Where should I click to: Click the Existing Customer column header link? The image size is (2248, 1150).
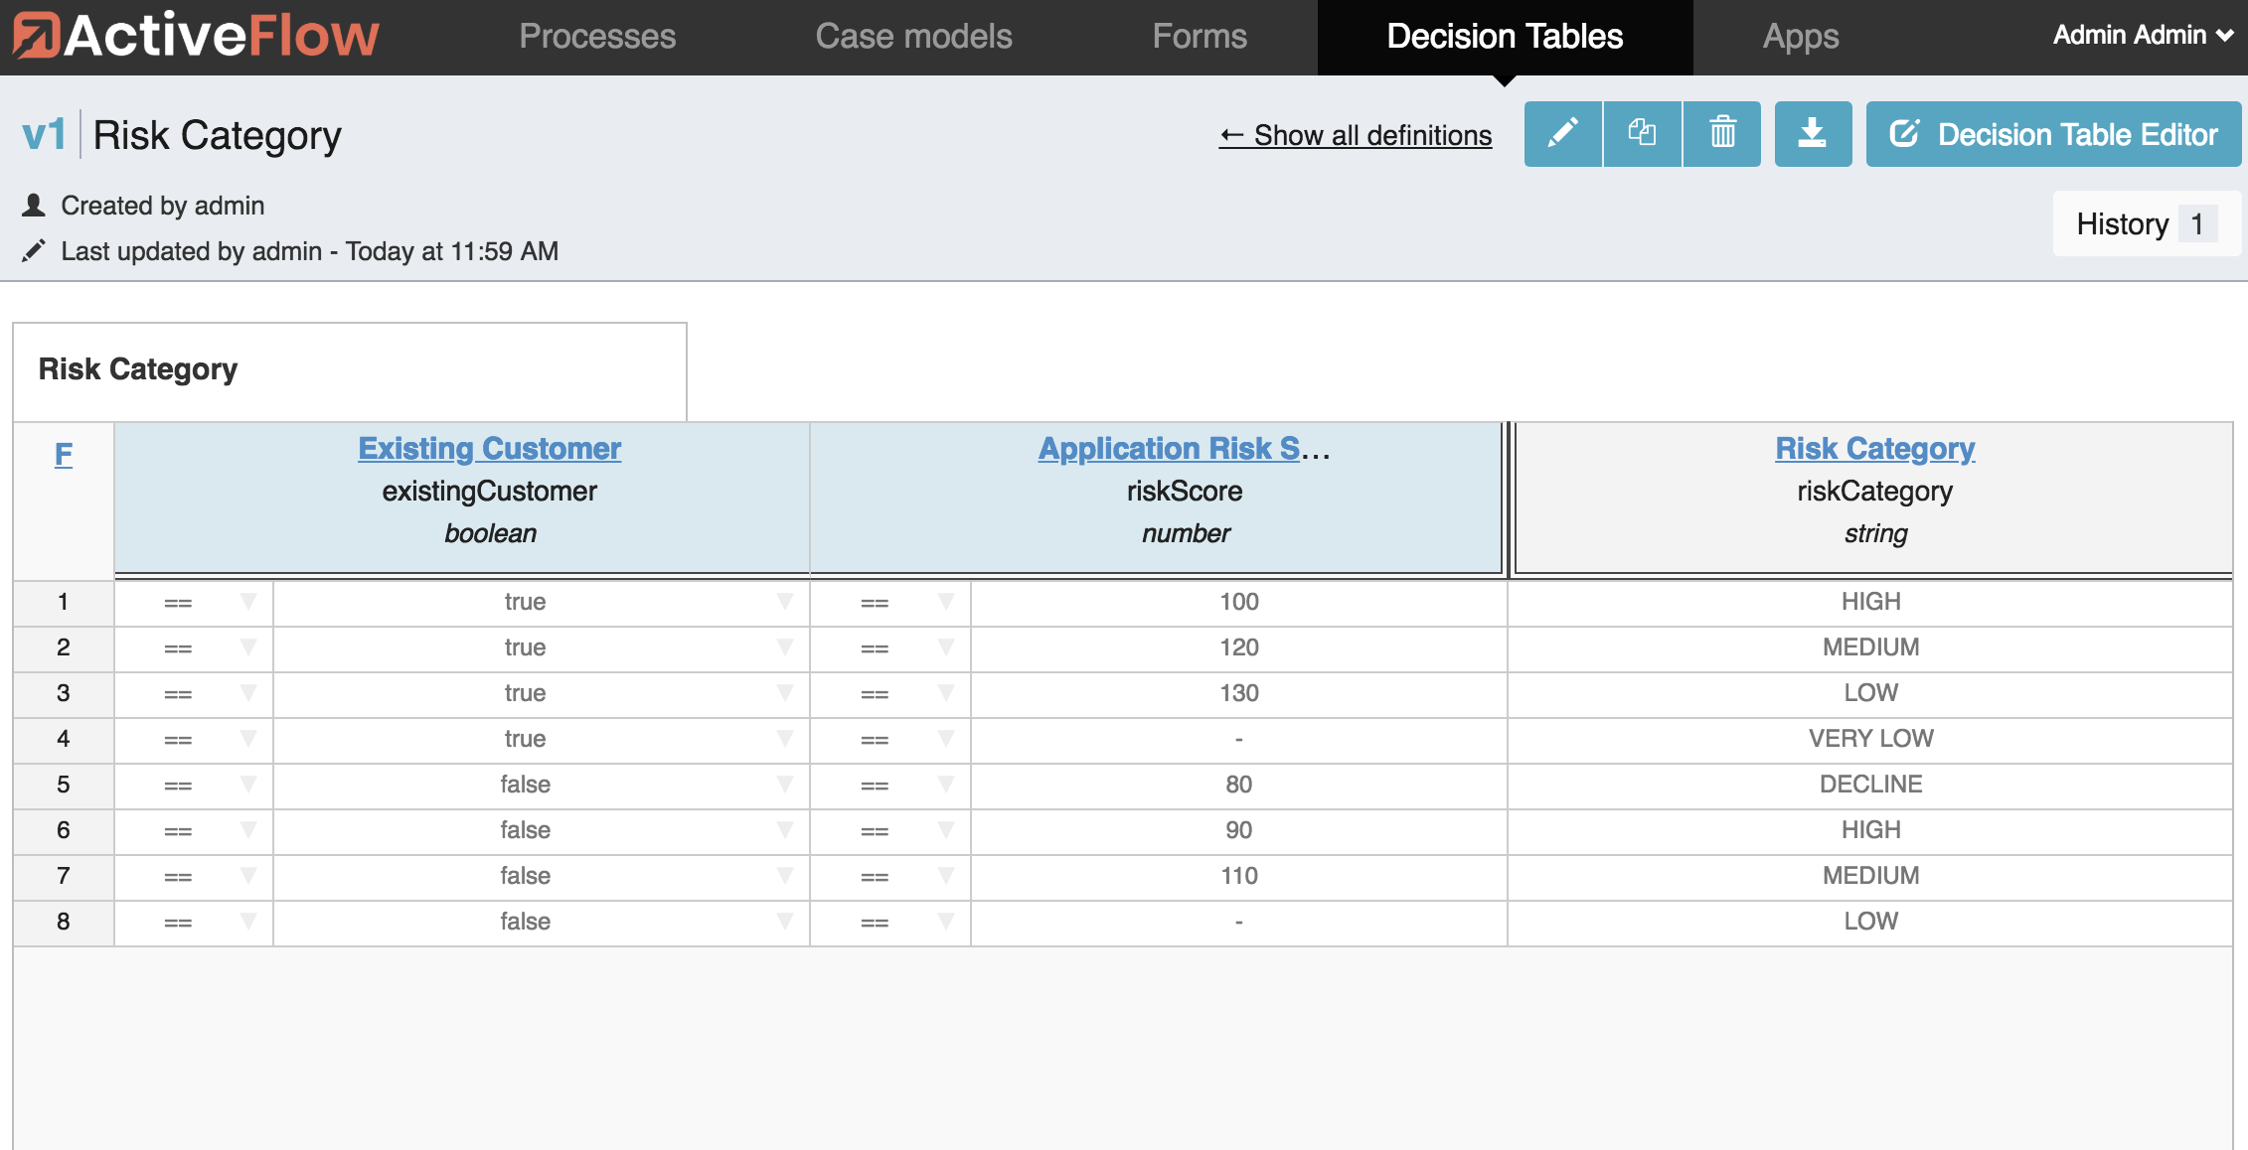coord(489,449)
